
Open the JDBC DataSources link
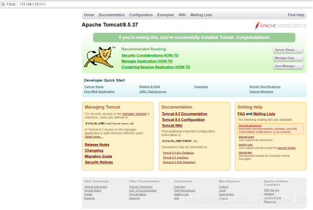click(153, 91)
